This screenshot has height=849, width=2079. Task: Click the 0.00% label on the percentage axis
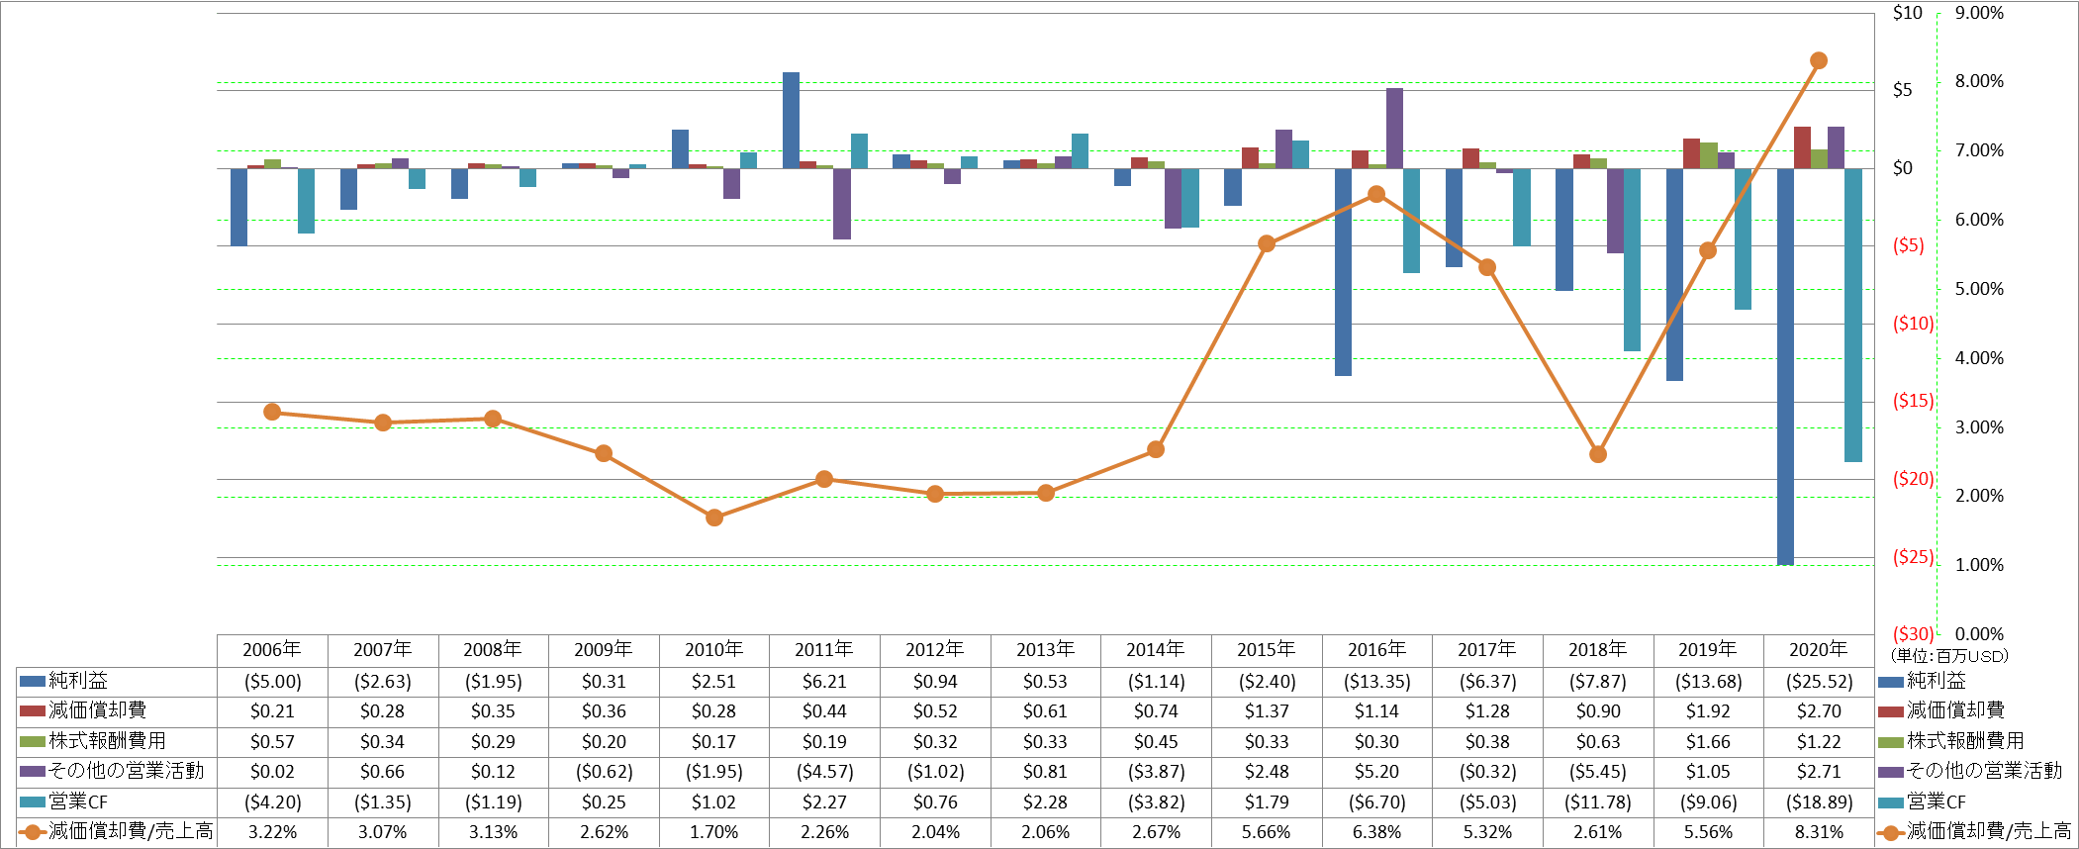pos(1979,634)
